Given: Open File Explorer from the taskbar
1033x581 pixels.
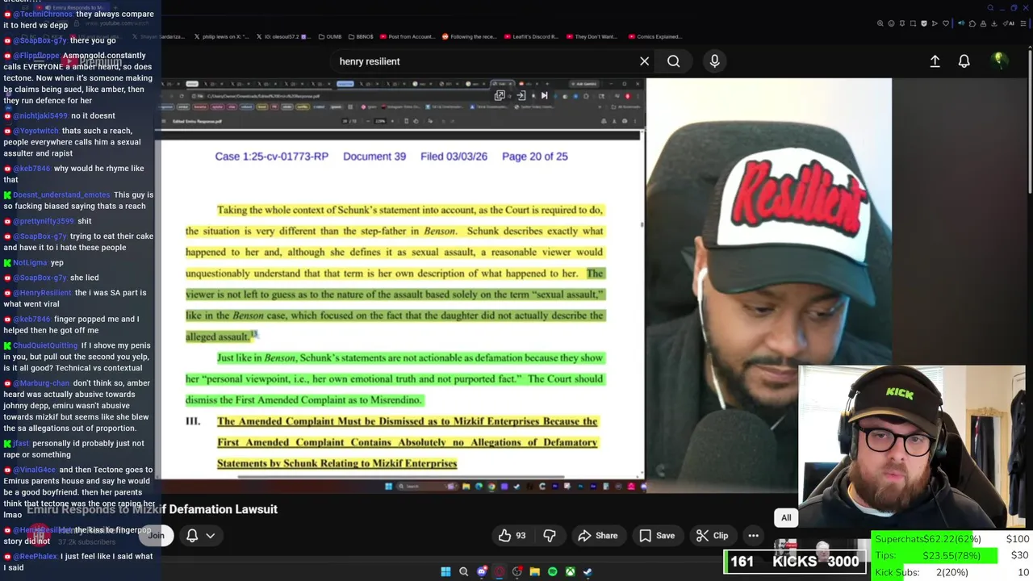Looking at the screenshot, I should click(534, 572).
